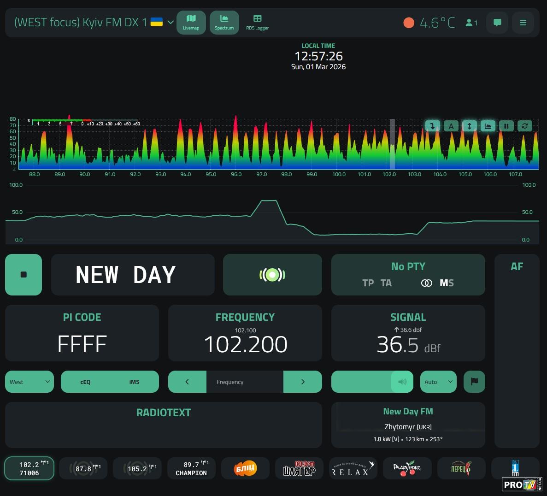Tune down with left arrow button
This screenshot has height=496, width=547.
click(187, 382)
